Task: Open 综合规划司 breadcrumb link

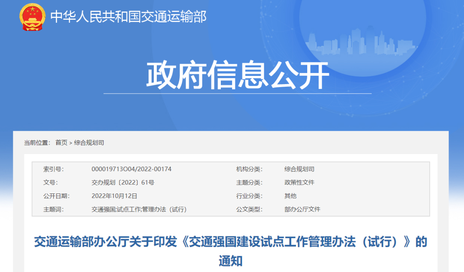Action: click(x=89, y=143)
